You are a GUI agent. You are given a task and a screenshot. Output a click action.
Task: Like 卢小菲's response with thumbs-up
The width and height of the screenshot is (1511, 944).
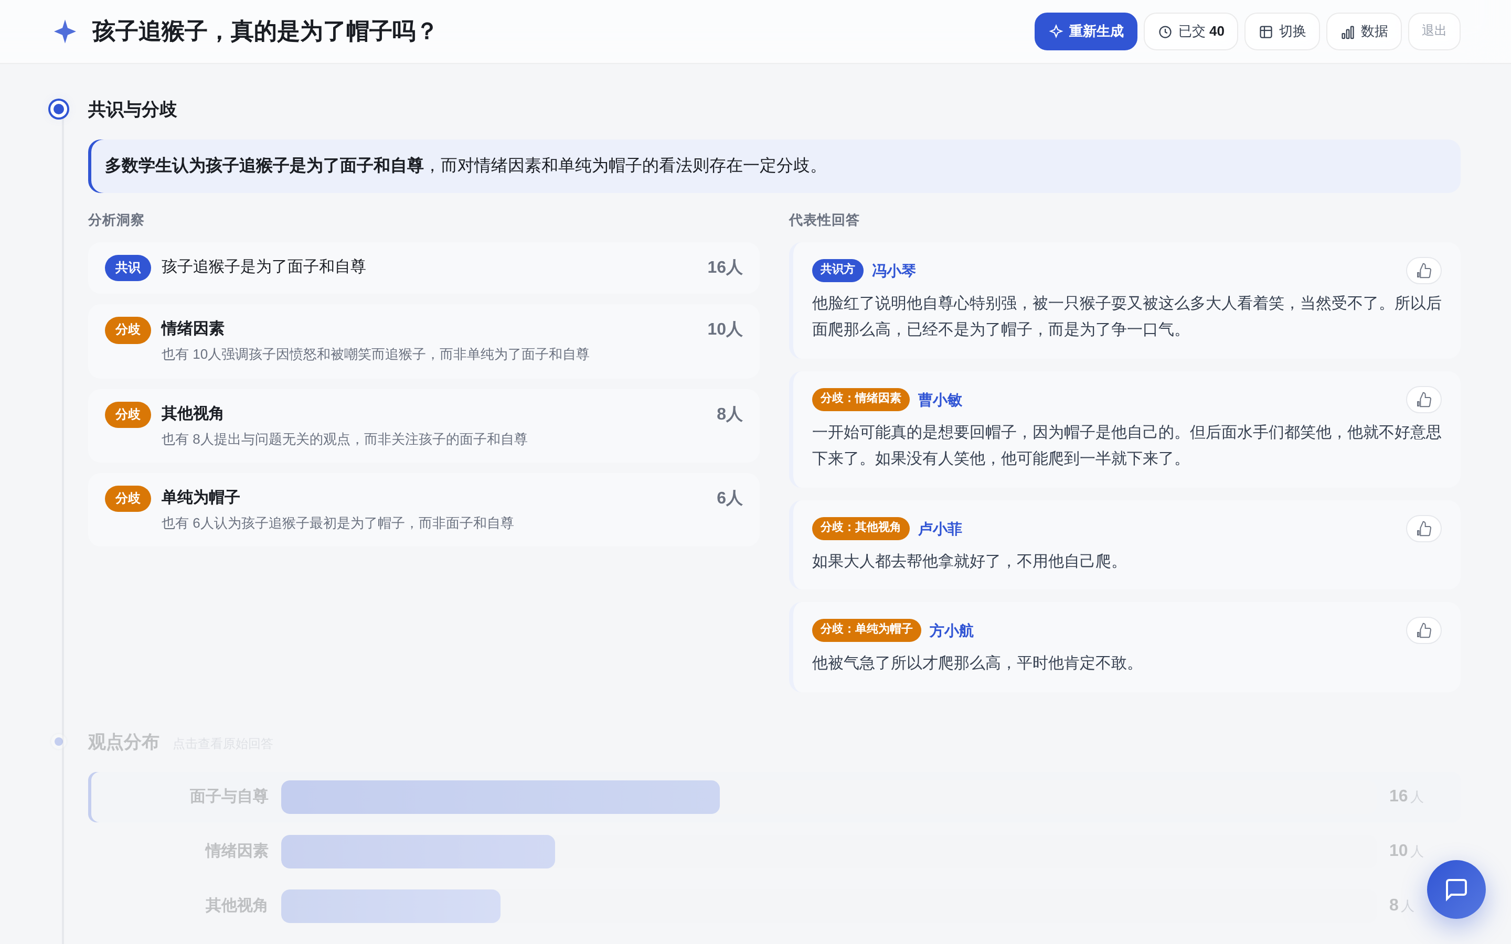tap(1423, 529)
